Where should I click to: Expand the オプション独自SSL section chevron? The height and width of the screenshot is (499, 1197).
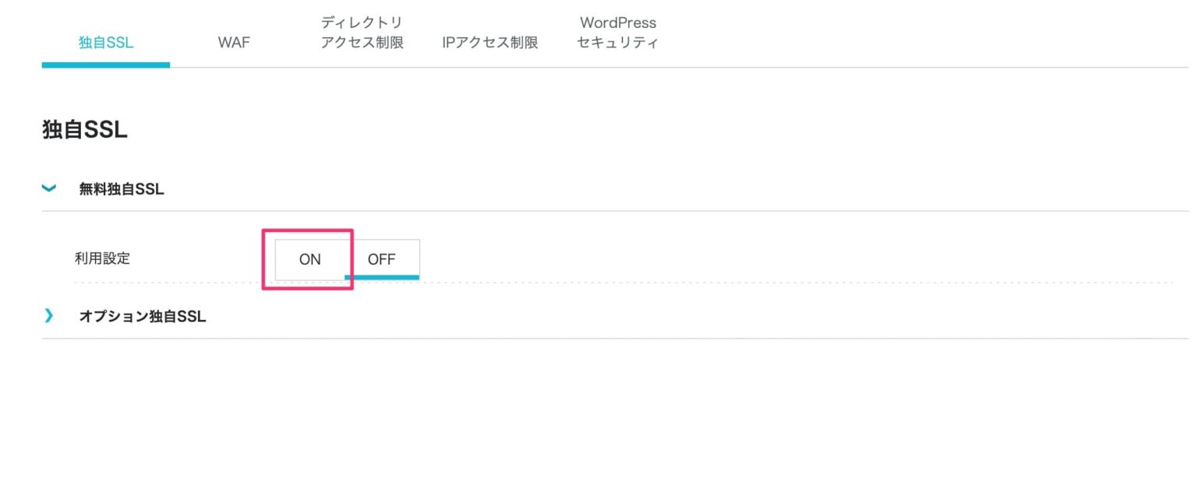pos(49,316)
